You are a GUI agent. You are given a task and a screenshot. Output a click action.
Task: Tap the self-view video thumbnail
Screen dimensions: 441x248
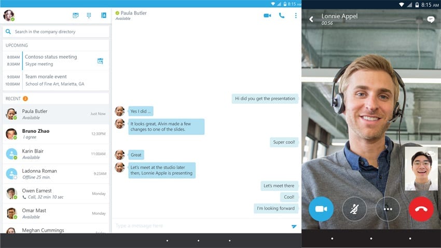pos(421,169)
